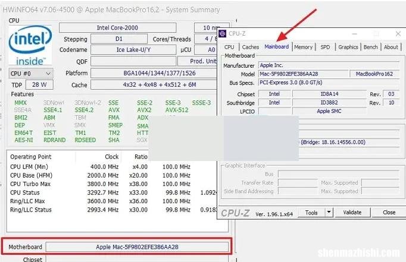Click the Transfer Rate field in CPU-Z

click(x=298, y=182)
